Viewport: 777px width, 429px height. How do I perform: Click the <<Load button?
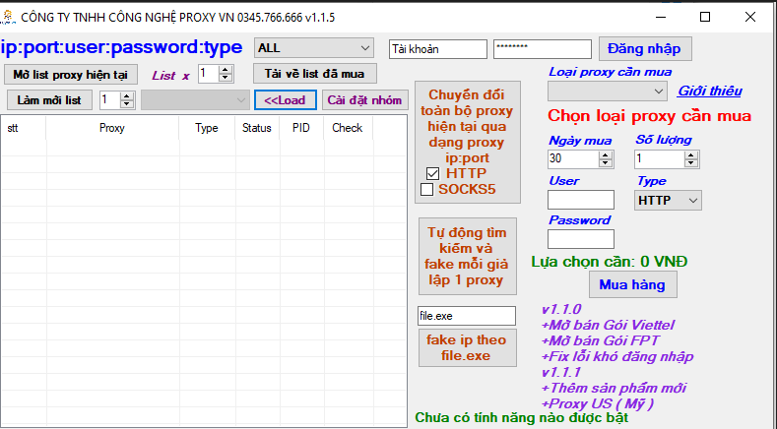coord(285,99)
